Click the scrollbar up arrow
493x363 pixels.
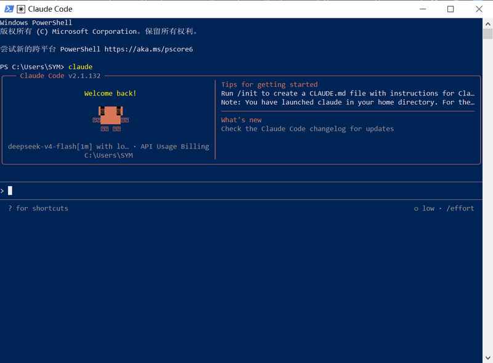(487, 23)
